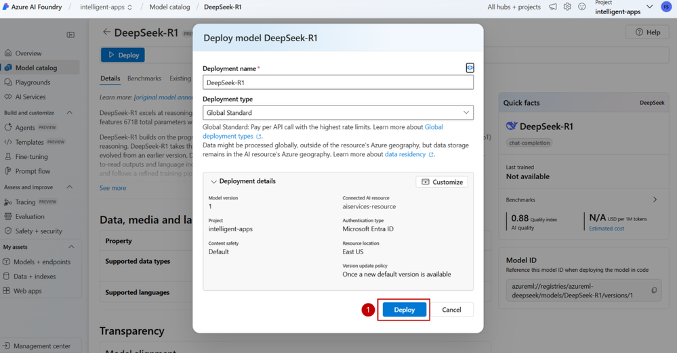The image size is (677, 353).
Task: Click All hubs + projects in header
Action: click(514, 7)
